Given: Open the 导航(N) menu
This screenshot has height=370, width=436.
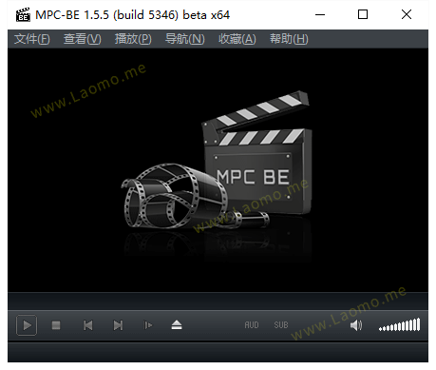Looking at the screenshot, I should [x=185, y=39].
